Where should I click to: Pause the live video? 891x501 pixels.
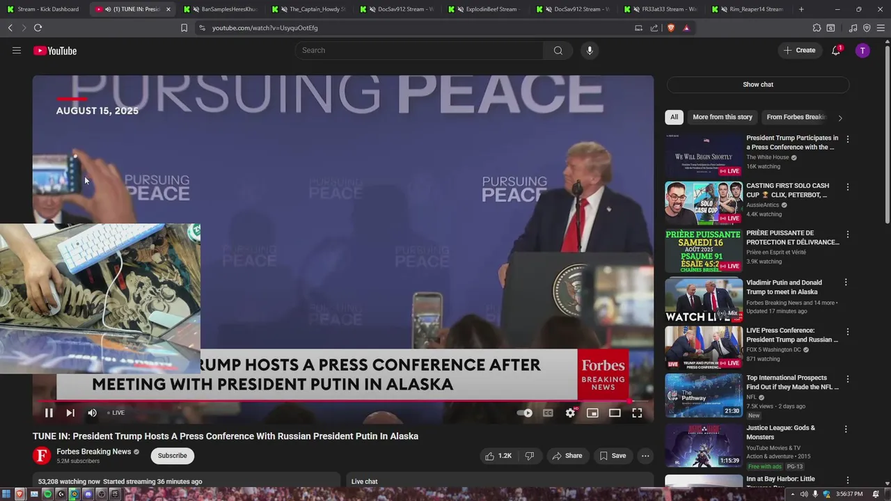click(x=49, y=413)
